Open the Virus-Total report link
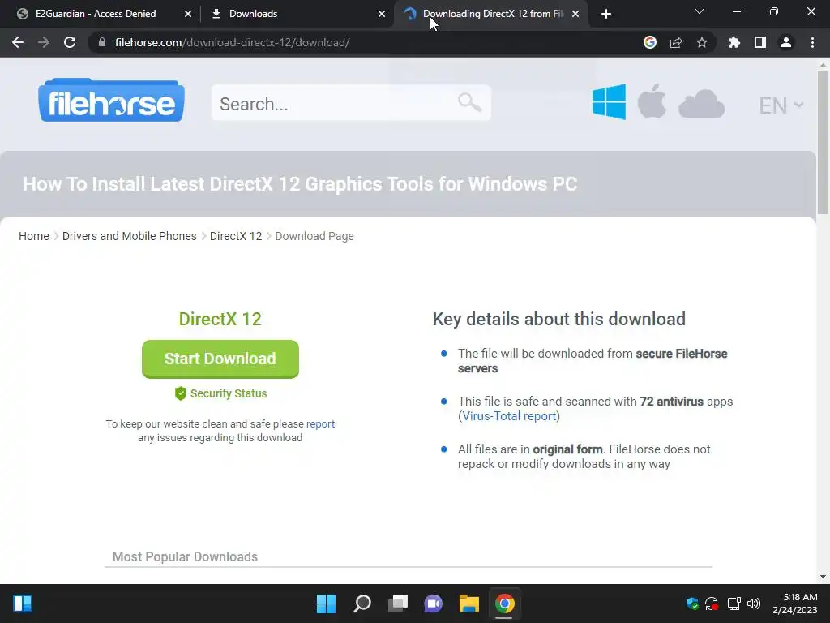The width and height of the screenshot is (830, 623). (509, 416)
